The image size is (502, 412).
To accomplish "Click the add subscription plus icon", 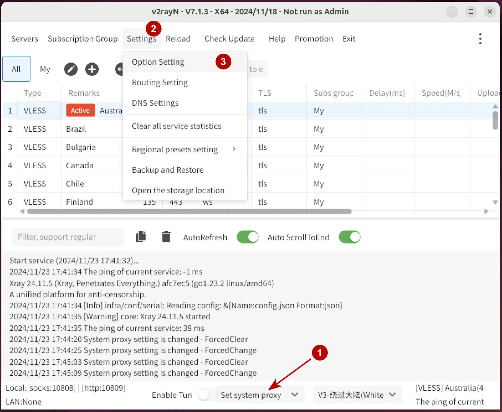I will coord(92,69).
